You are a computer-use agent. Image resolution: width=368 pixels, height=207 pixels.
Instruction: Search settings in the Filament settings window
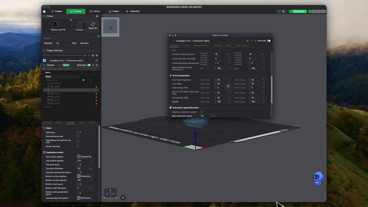click(255, 40)
